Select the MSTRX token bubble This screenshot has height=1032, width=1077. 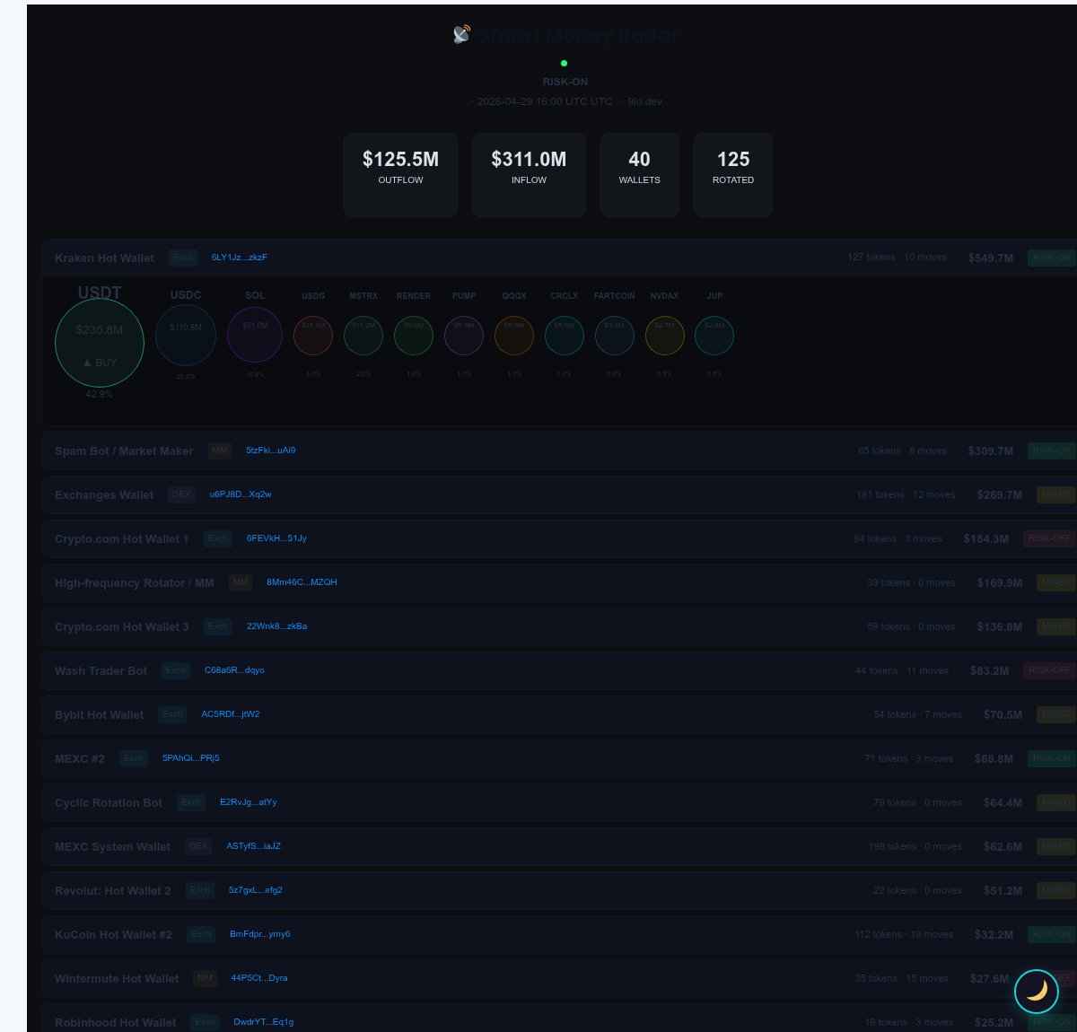[363, 336]
